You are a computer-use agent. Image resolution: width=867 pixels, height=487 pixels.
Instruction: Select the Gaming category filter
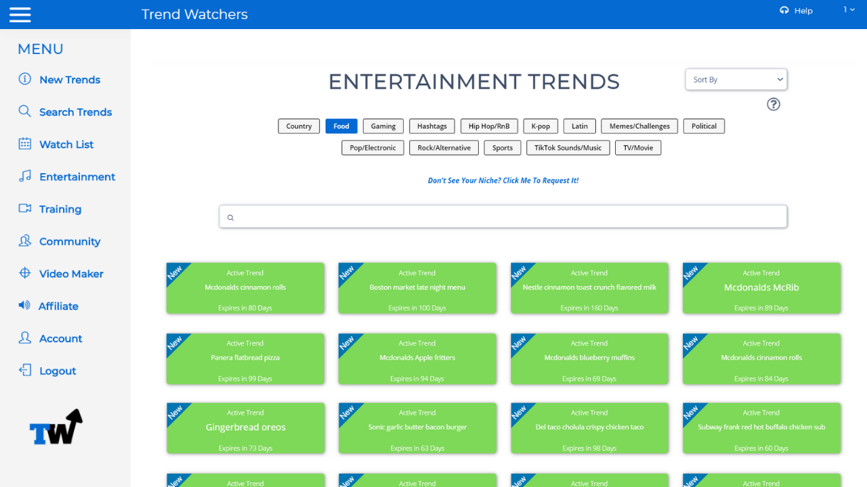[383, 126]
